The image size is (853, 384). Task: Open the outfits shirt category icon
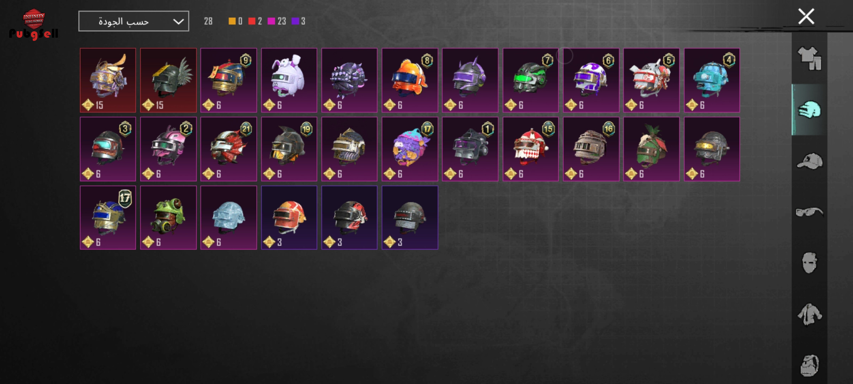[809, 58]
